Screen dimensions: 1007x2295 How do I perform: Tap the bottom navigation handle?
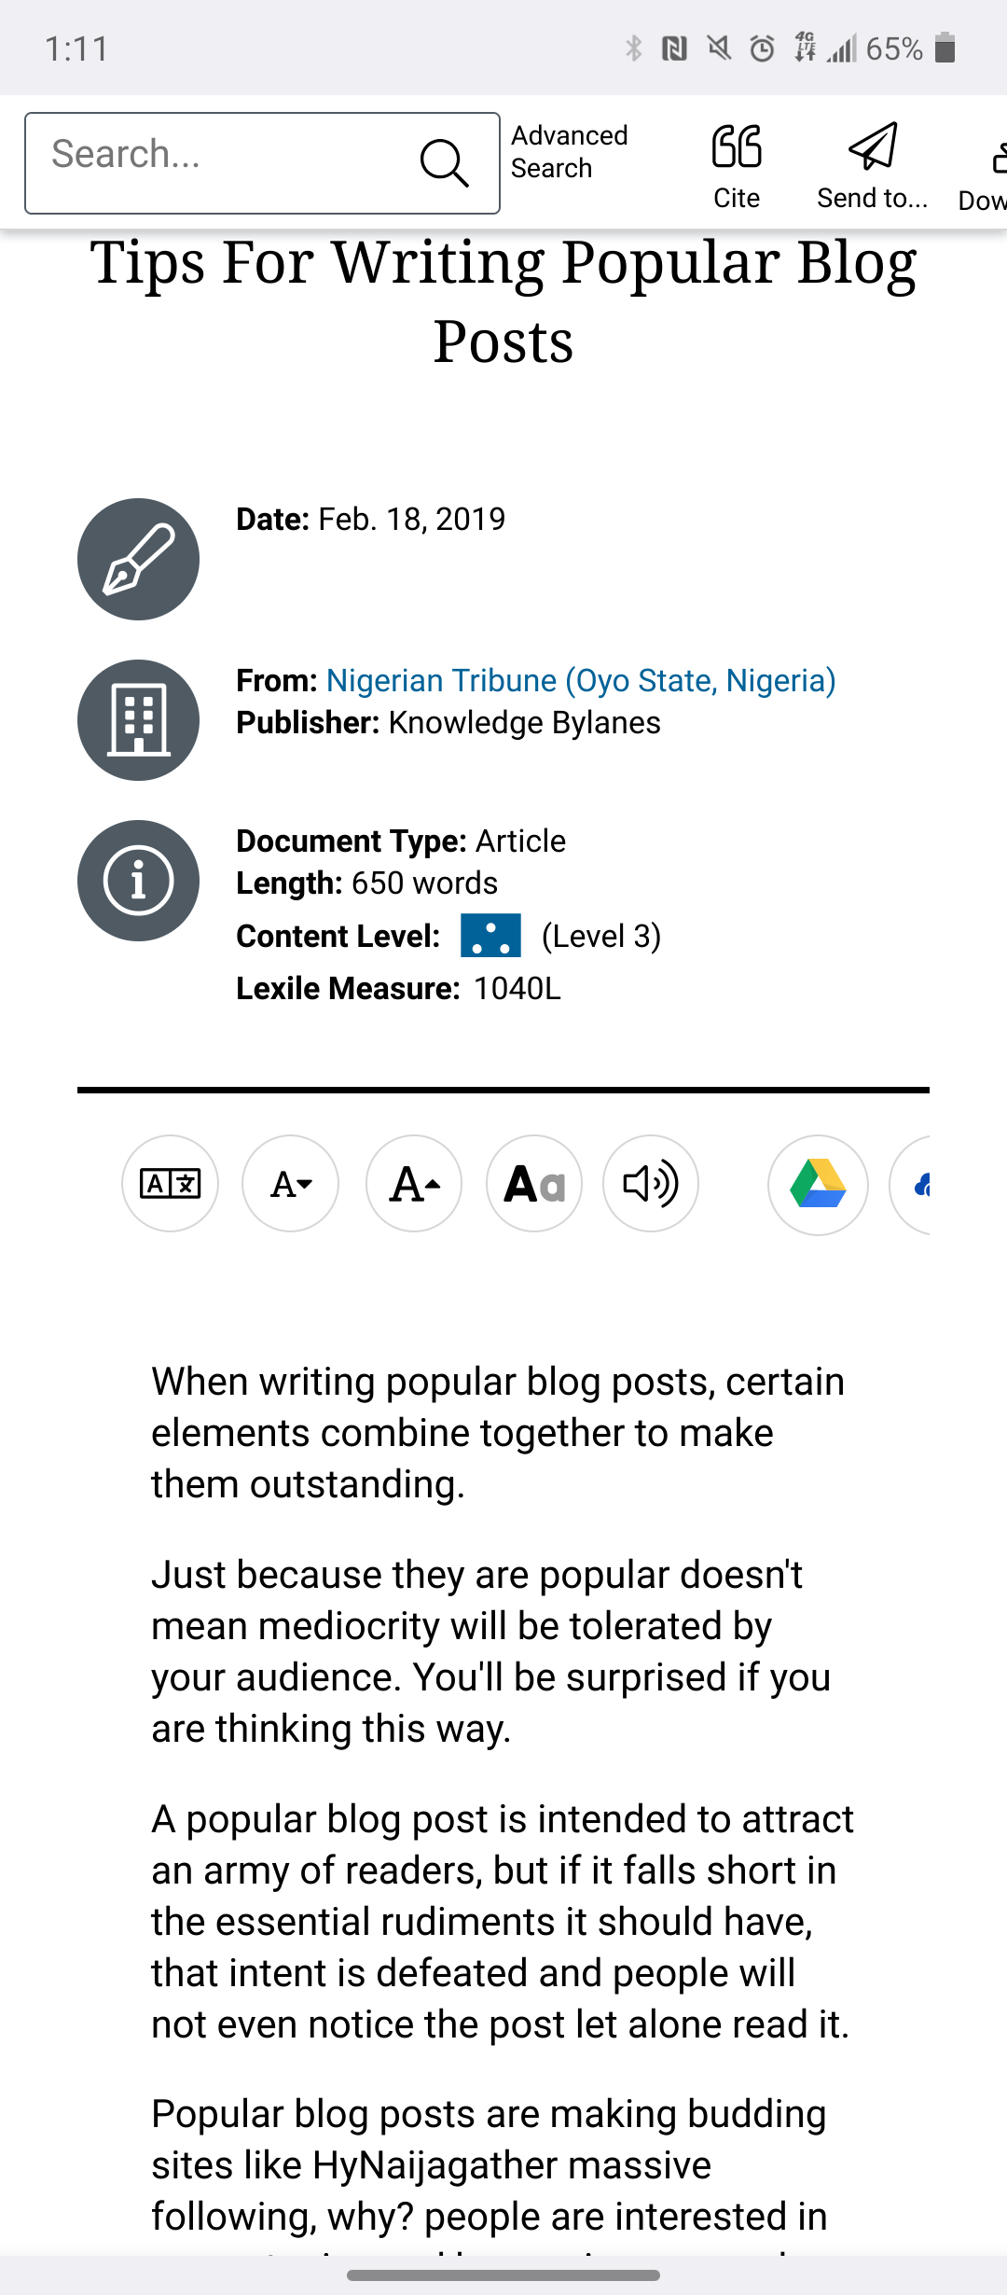coord(504,2275)
